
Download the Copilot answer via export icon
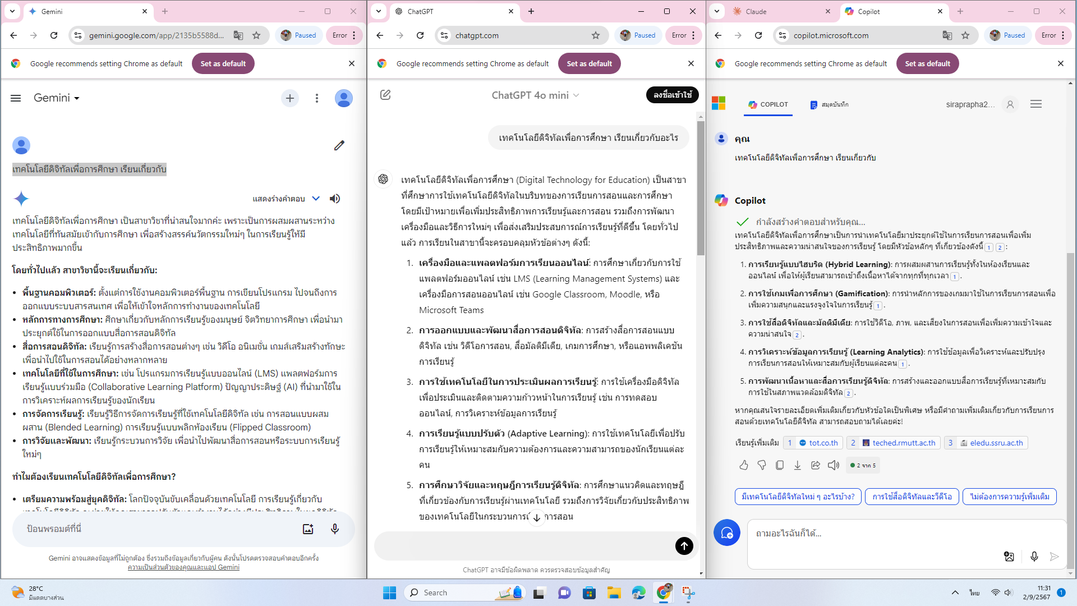(x=797, y=465)
